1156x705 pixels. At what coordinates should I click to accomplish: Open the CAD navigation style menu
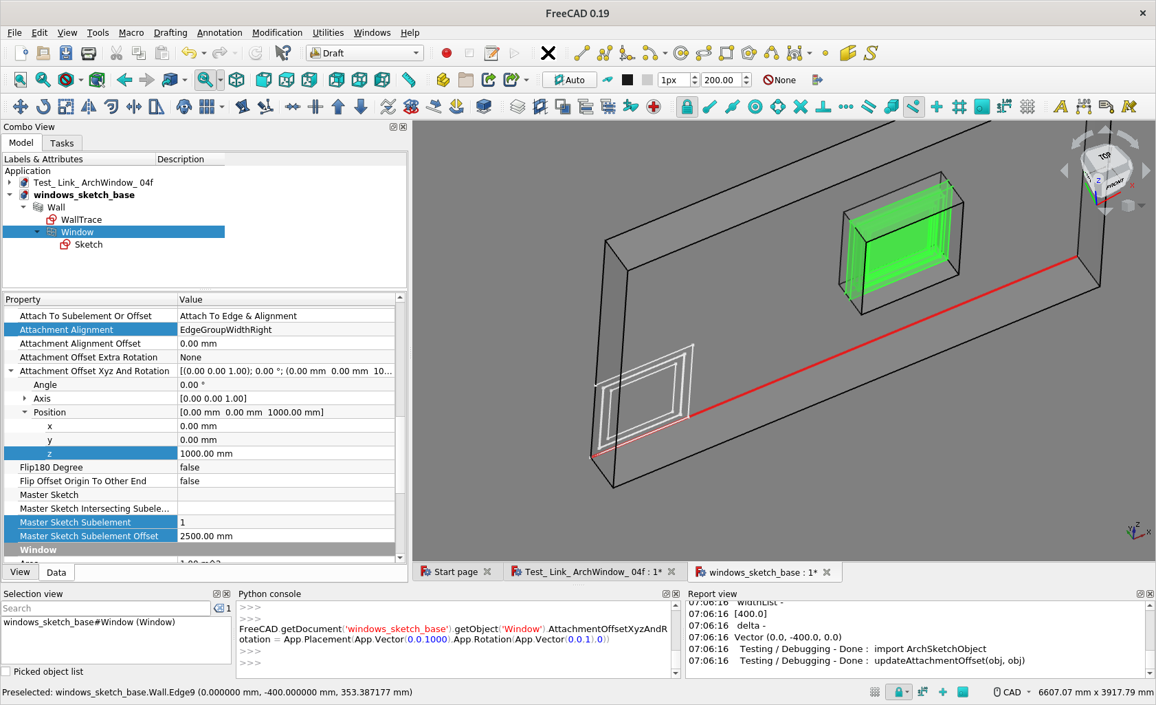pyautogui.click(x=1012, y=693)
